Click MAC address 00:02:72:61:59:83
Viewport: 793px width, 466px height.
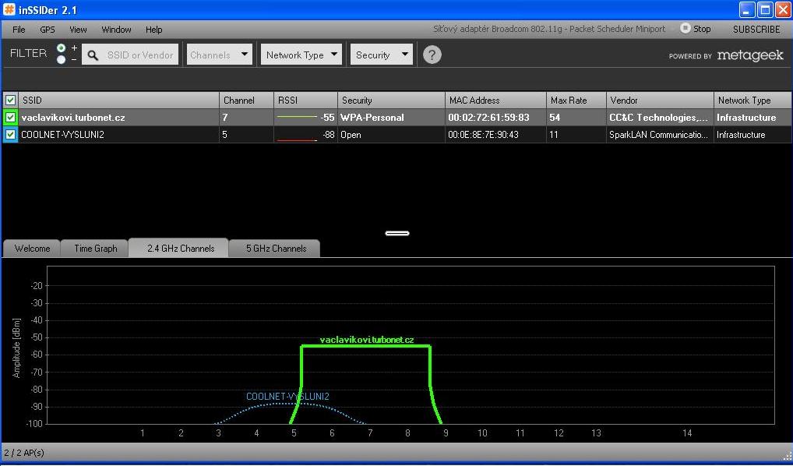point(488,118)
